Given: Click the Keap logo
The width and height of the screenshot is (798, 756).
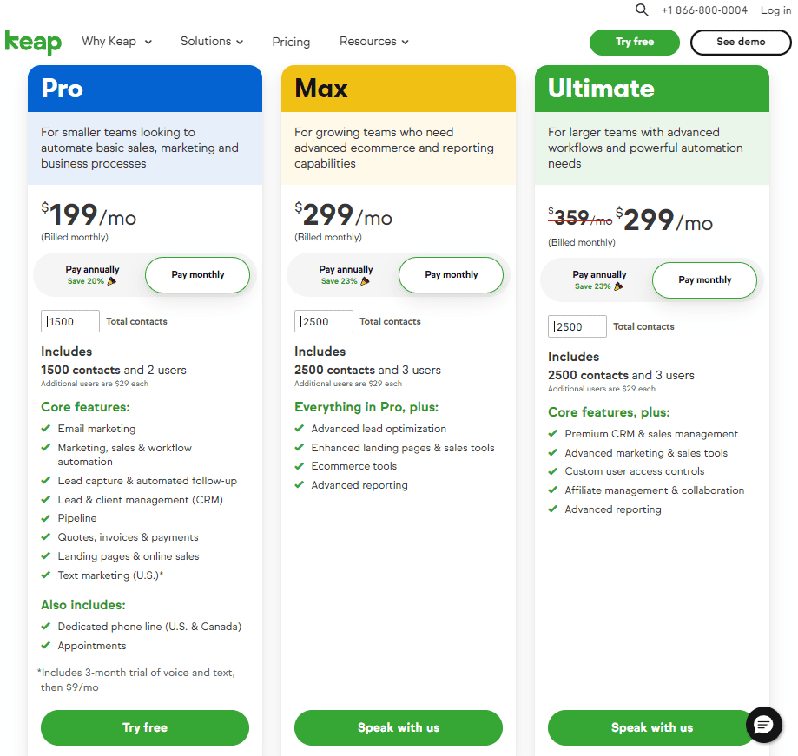Looking at the screenshot, I should point(33,42).
